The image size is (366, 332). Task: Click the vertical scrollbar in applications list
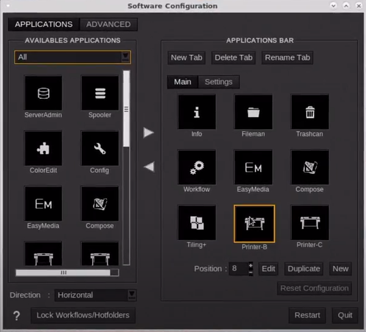[x=126, y=109]
